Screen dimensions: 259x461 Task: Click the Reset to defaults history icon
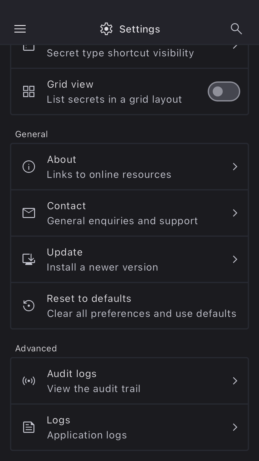29,306
